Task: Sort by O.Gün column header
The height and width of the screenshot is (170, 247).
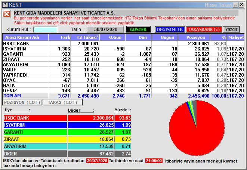Action: click(x=112, y=37)
